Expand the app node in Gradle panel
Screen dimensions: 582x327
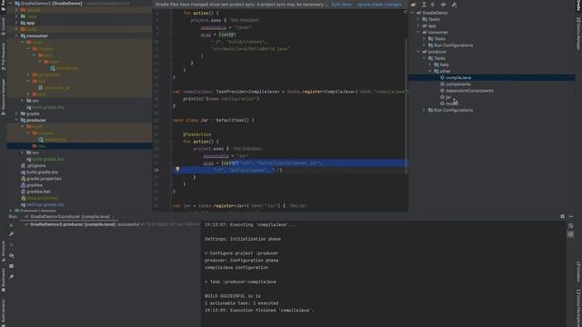418,26
